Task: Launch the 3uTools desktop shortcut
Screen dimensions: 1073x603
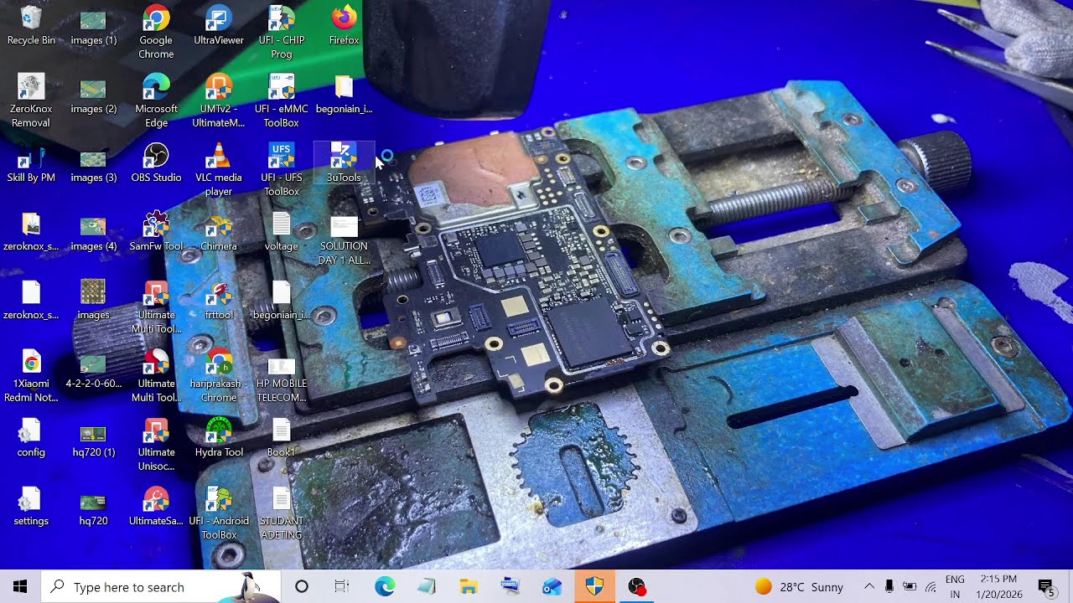Action: click(344, 162)
